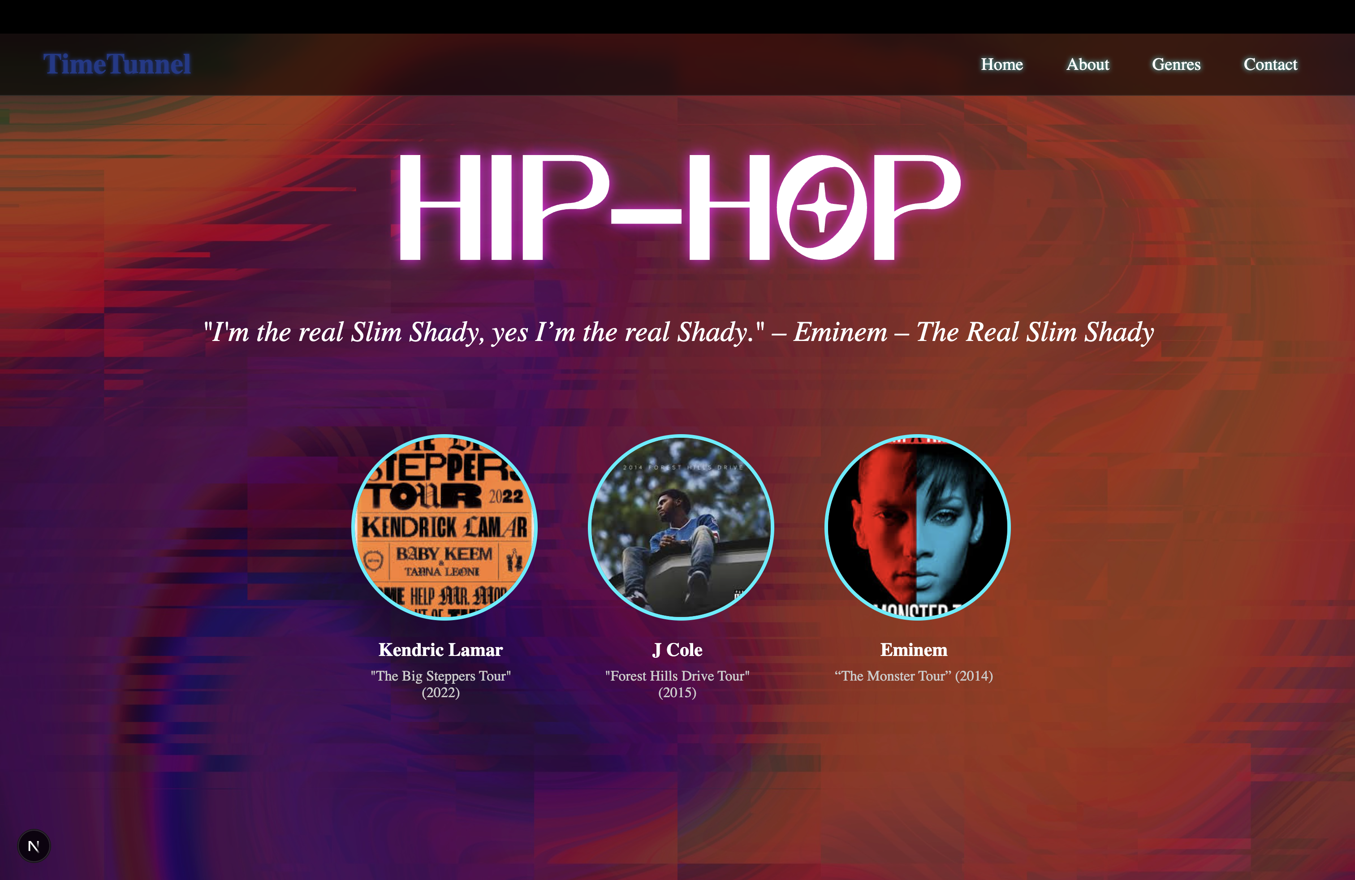The image size is (1355, 880).
Task: Click the Kendric Lamar artist name
Action: pyautogui.click(x=440, y=649)
